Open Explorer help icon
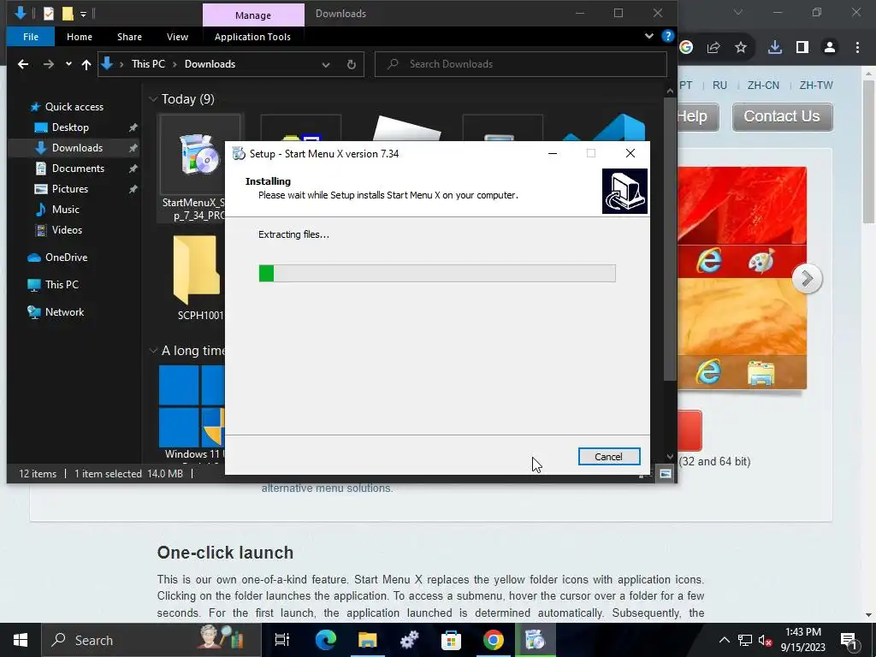 [x=667, y=36]
